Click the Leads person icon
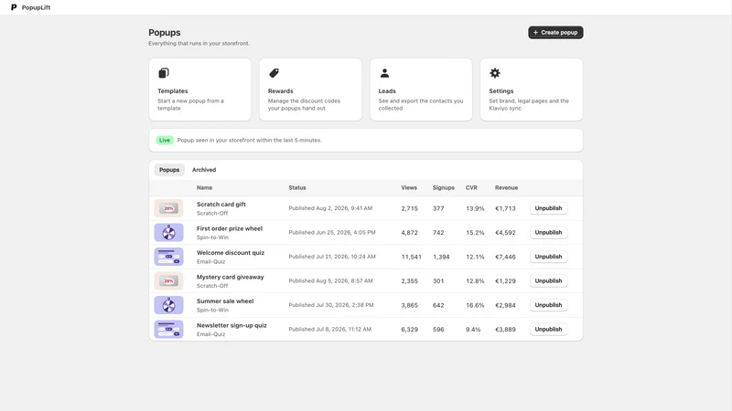 tap(384, 73)
